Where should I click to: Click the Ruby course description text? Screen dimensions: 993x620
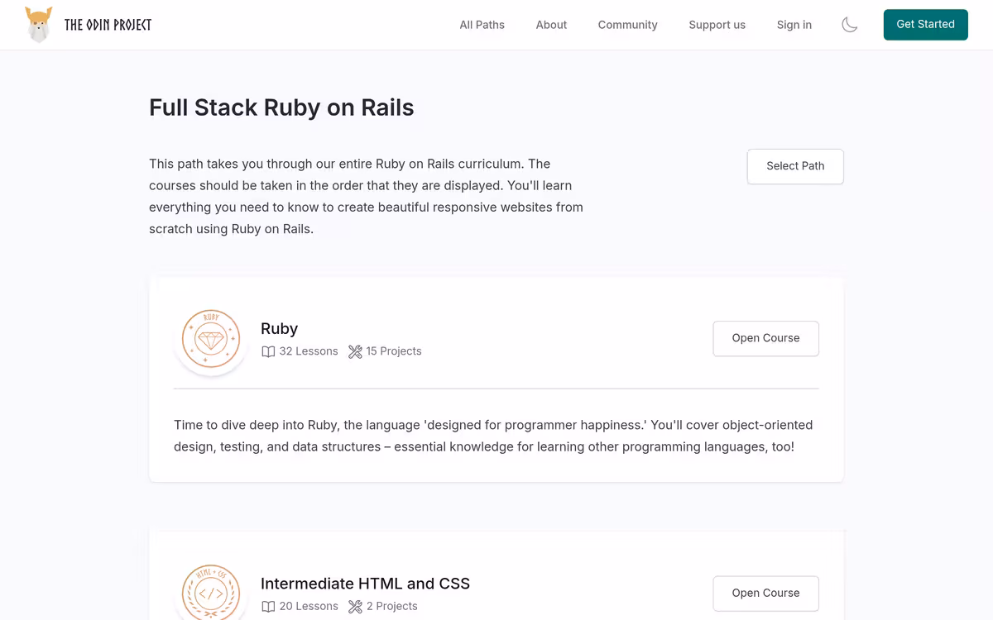[x=493, y=436]
